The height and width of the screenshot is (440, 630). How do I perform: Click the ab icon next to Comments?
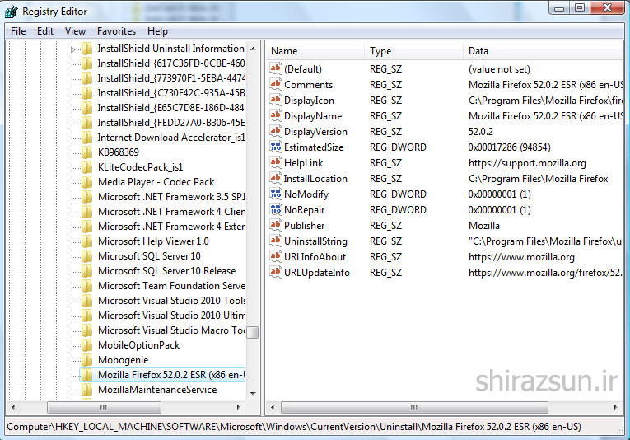pos(276,84)
